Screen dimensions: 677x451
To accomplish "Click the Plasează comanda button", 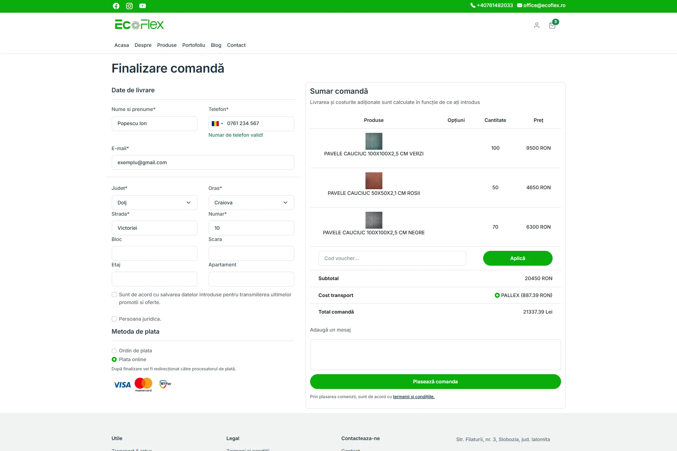I will (435, 382).
